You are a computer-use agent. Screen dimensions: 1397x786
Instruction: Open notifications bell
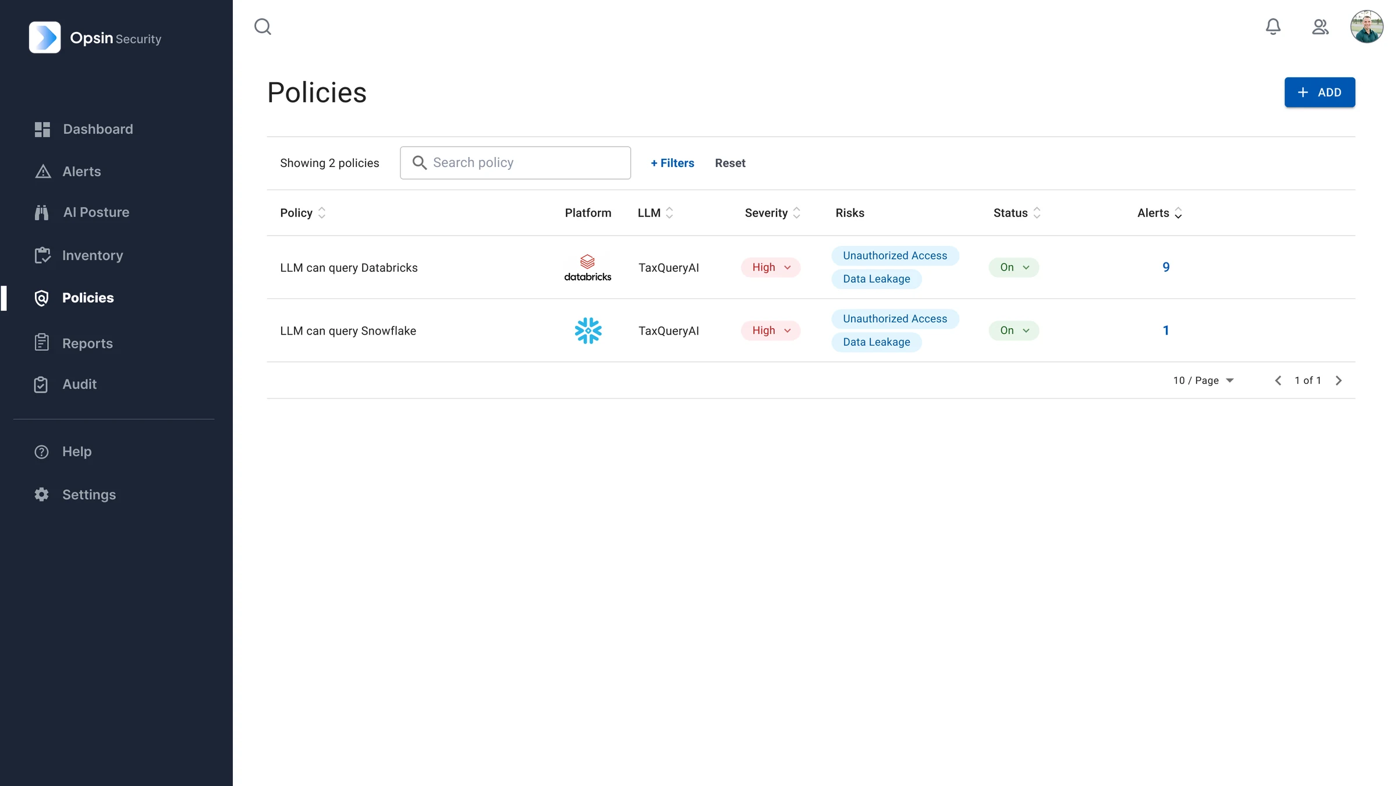[1273, 26]
